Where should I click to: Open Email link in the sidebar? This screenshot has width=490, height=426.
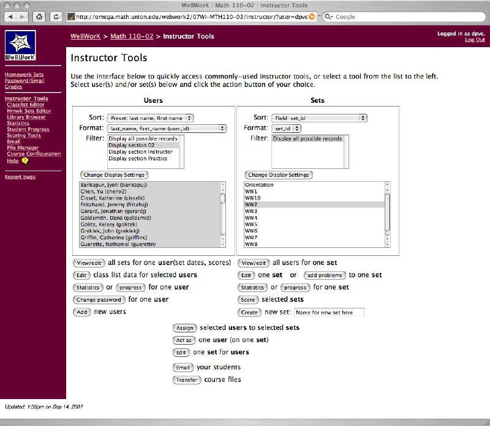pyautogui.click(x=13, y=141)
